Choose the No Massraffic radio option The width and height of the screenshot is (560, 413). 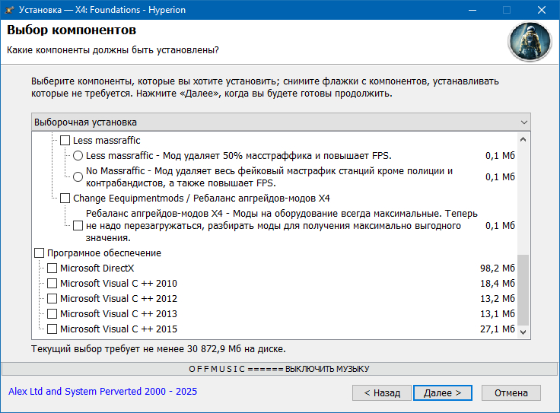[x=78, y=176]
